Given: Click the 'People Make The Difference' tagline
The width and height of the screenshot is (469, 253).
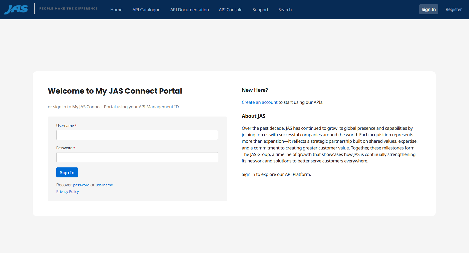Looking at the screenshot, I should click(68, 8).
